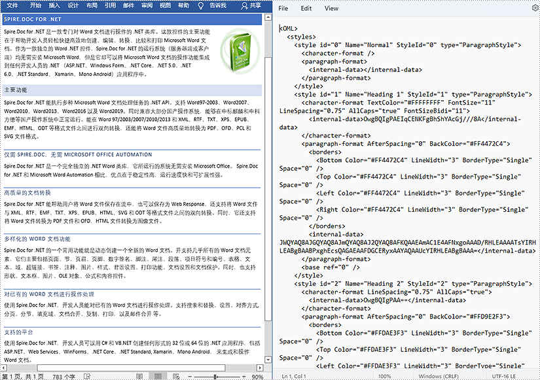The width and height of the screenshot is (540, 380).
Task: Open the 帮助 ribbon tab
Action: (x=183, y=5)
